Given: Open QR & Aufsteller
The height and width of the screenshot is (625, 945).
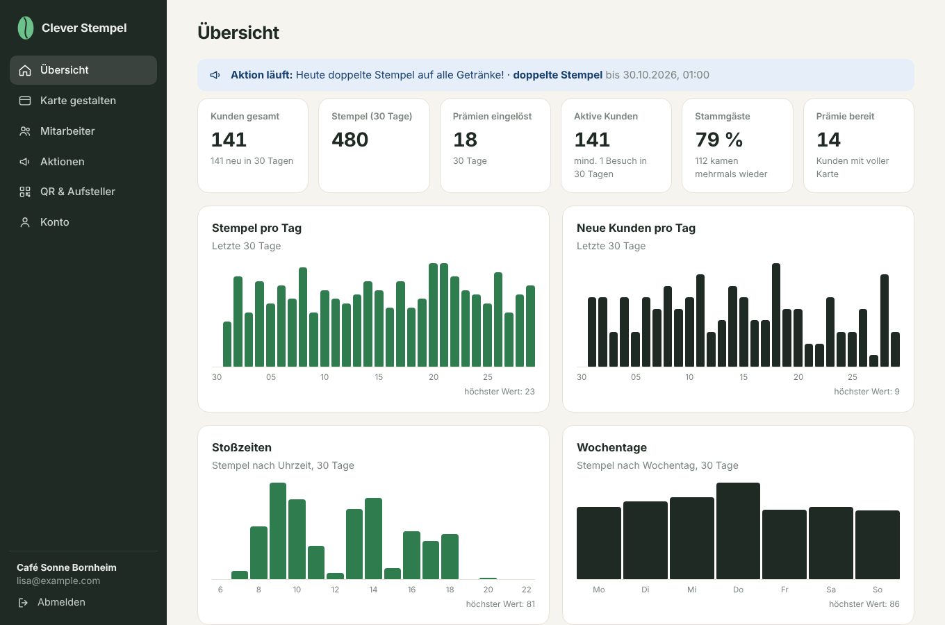Looking at the screenshot, I should 83,192.
